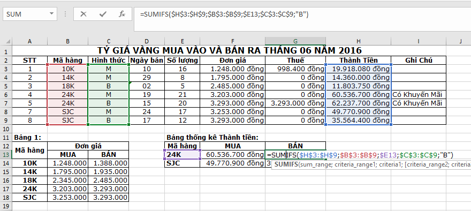Screen dimensions: 471x211
Task: Select quantity '21' in row 6
Action: click(182, 95)
